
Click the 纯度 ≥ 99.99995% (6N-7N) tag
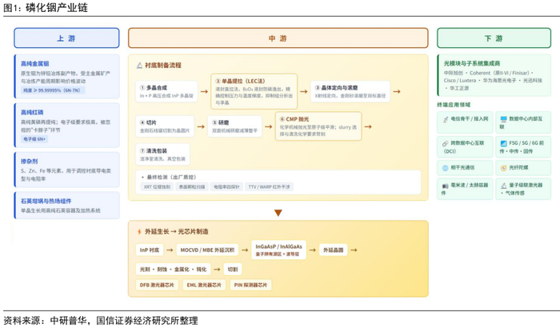(x=52, y=90)
